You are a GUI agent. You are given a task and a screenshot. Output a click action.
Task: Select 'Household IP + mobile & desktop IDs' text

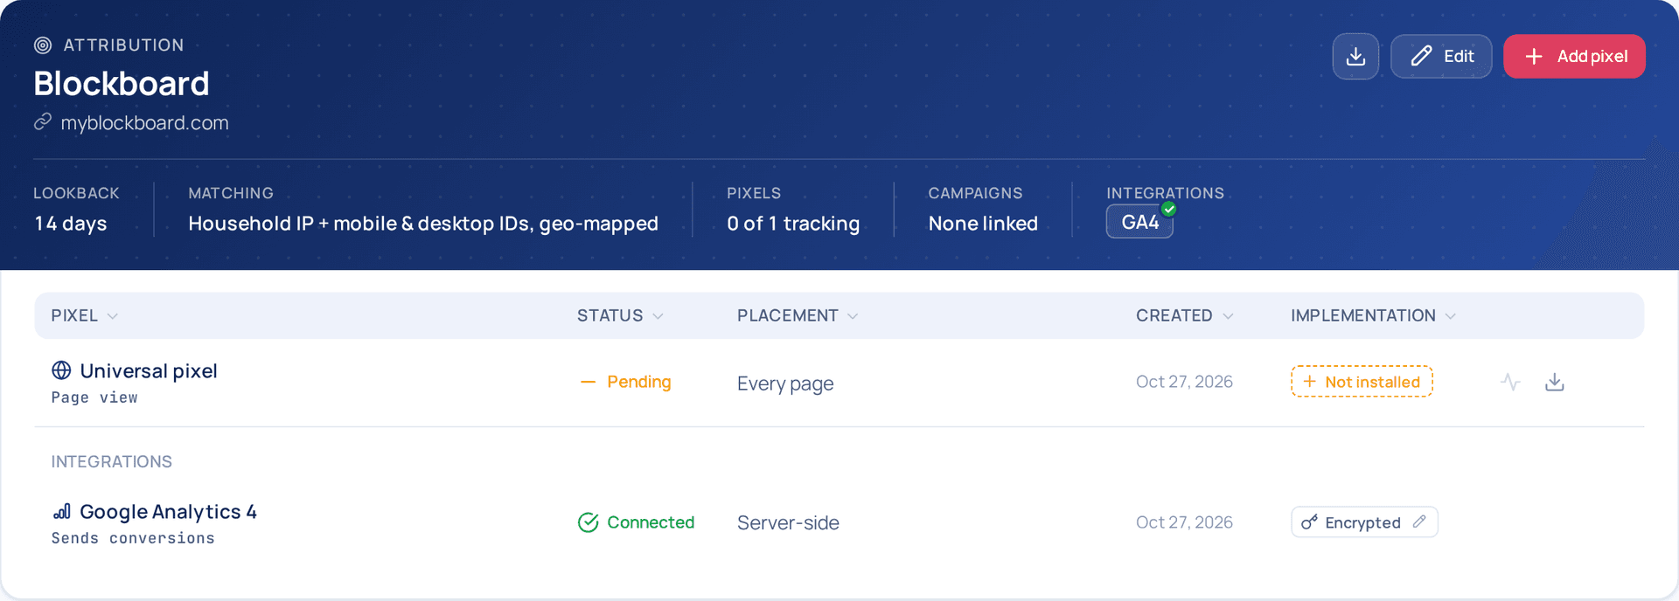pyautogui.click(x=359, y=224)
